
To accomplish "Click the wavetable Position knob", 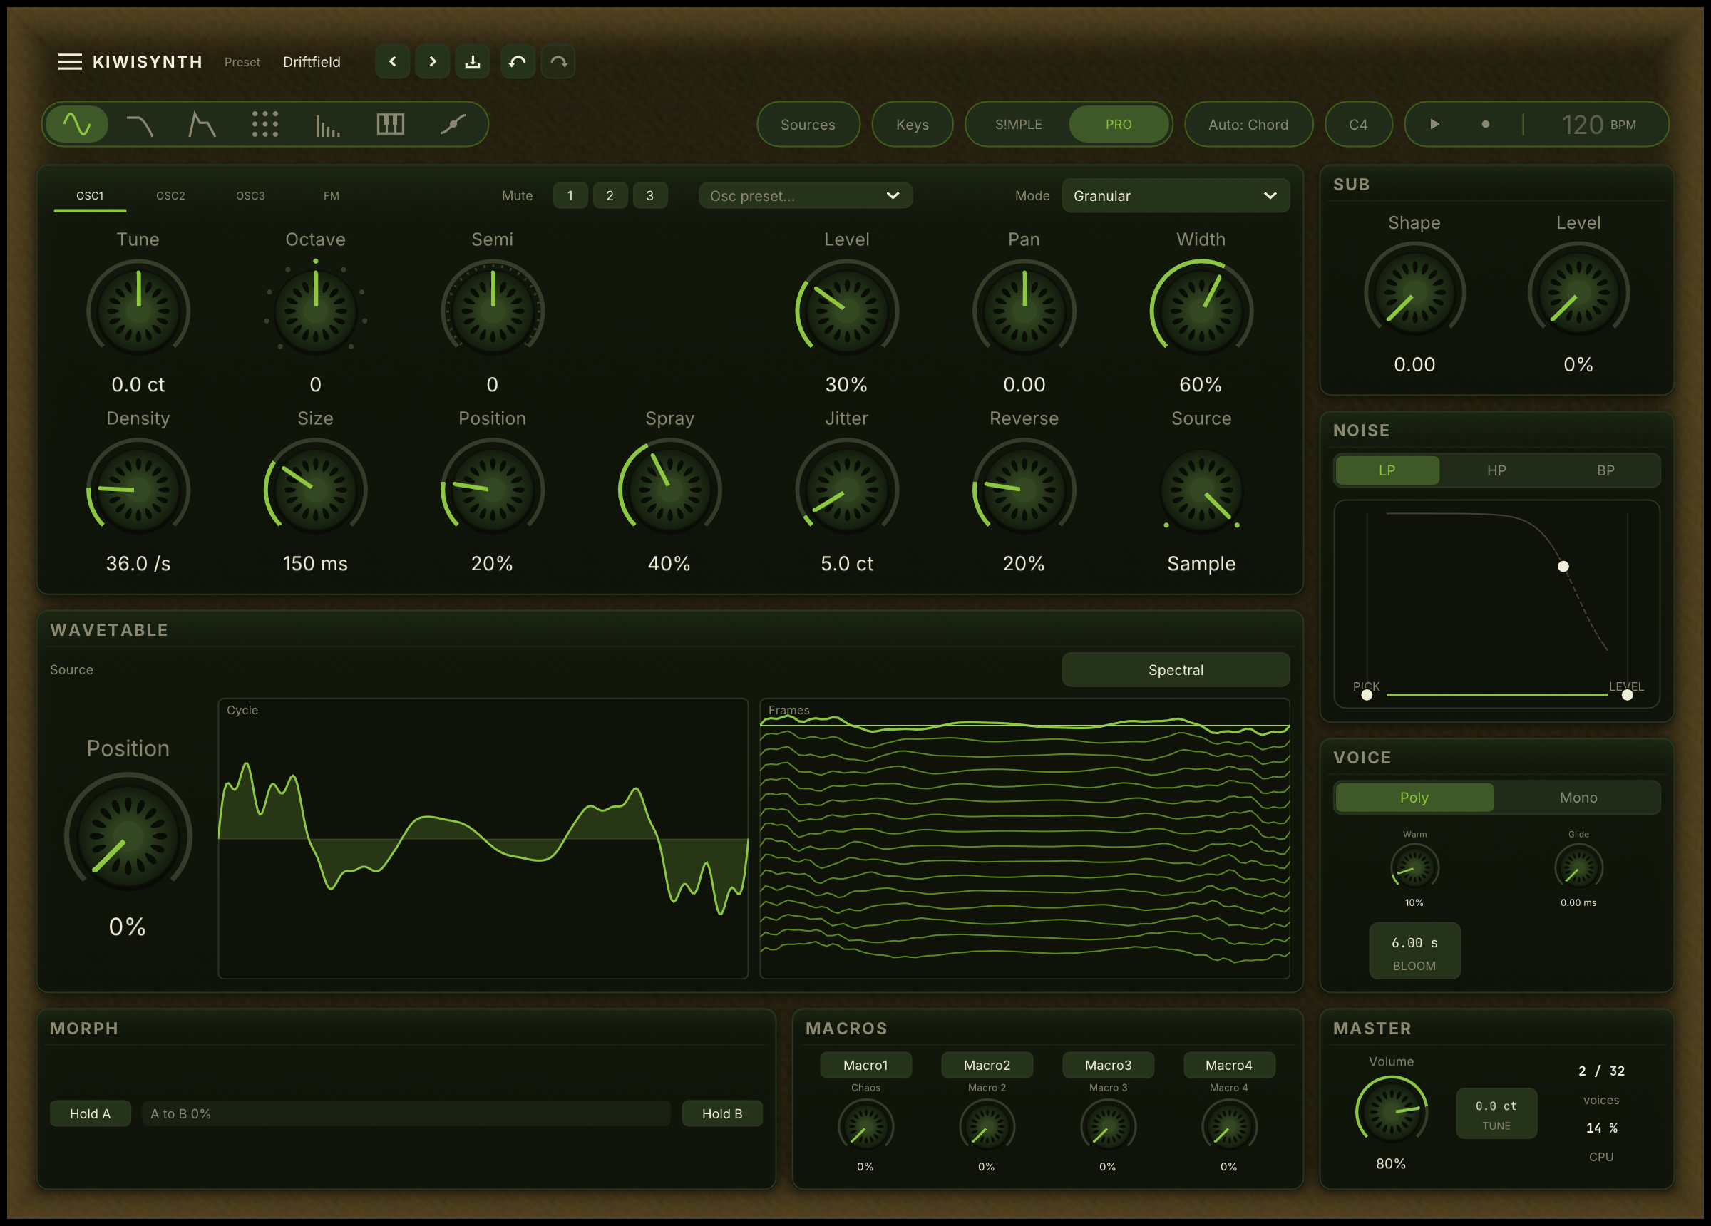I will tap(128, 838).
